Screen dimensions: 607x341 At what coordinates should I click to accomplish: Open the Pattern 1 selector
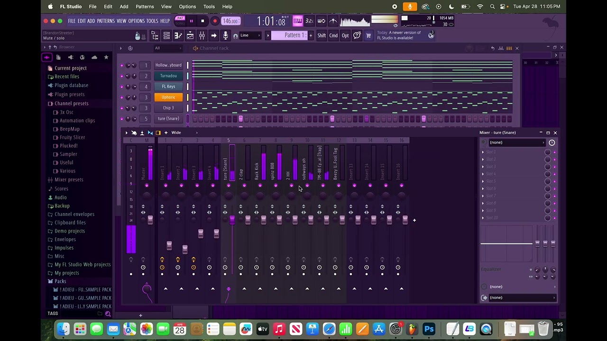(289, 36)
